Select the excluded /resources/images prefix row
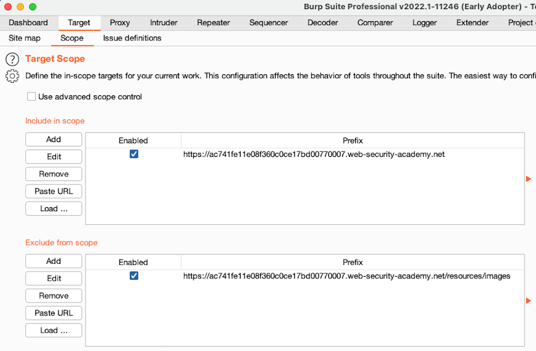The height and width of the screenshot is (351, 536). 305,276
